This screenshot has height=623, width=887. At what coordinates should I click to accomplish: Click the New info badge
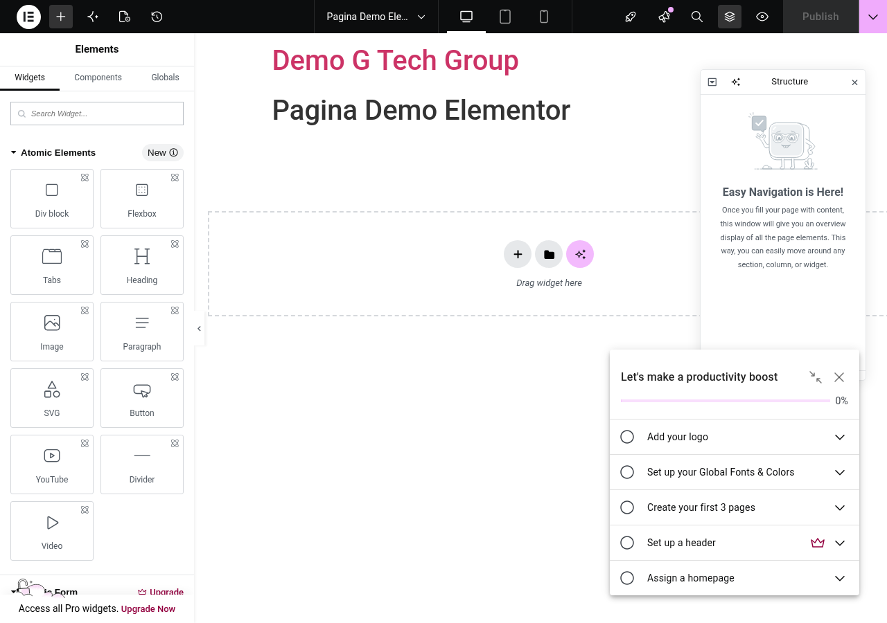tap(163, 152)
